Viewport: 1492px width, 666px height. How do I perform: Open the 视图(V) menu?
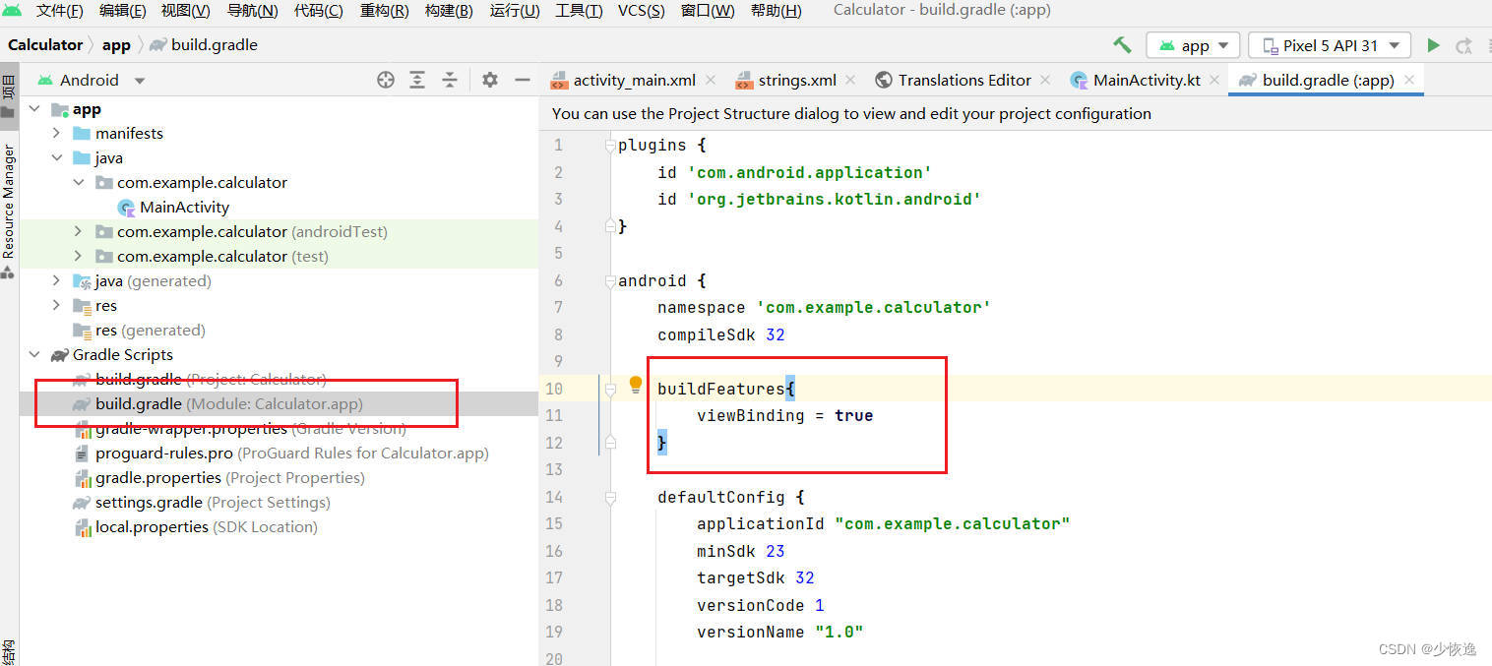pos(186,11)
